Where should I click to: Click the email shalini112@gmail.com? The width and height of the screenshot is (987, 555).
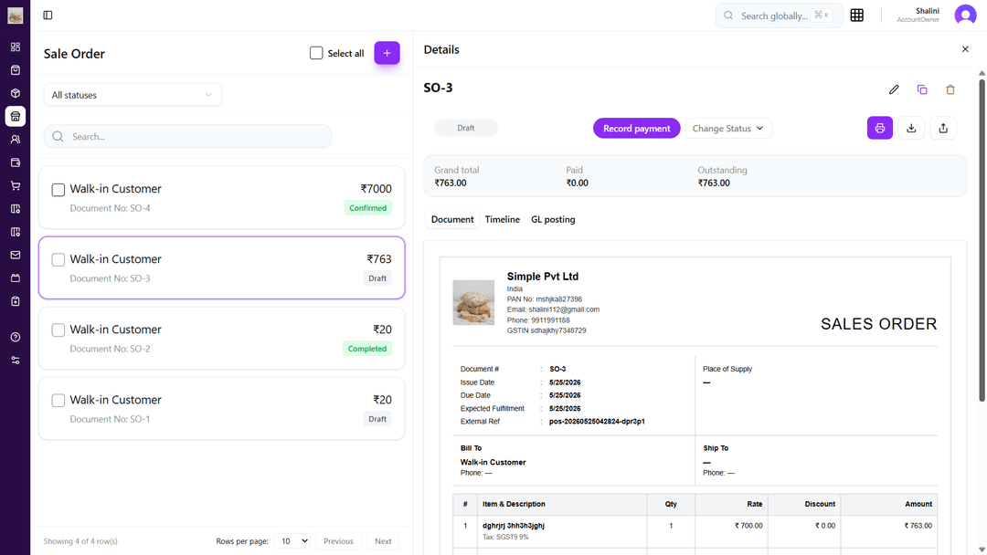564,309
